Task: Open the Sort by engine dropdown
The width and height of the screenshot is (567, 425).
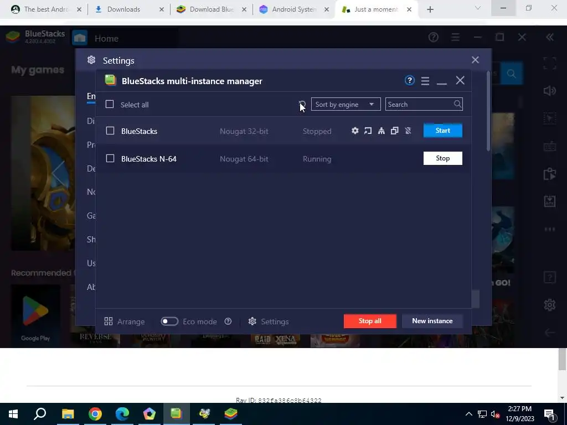Action: pos(346,105)
